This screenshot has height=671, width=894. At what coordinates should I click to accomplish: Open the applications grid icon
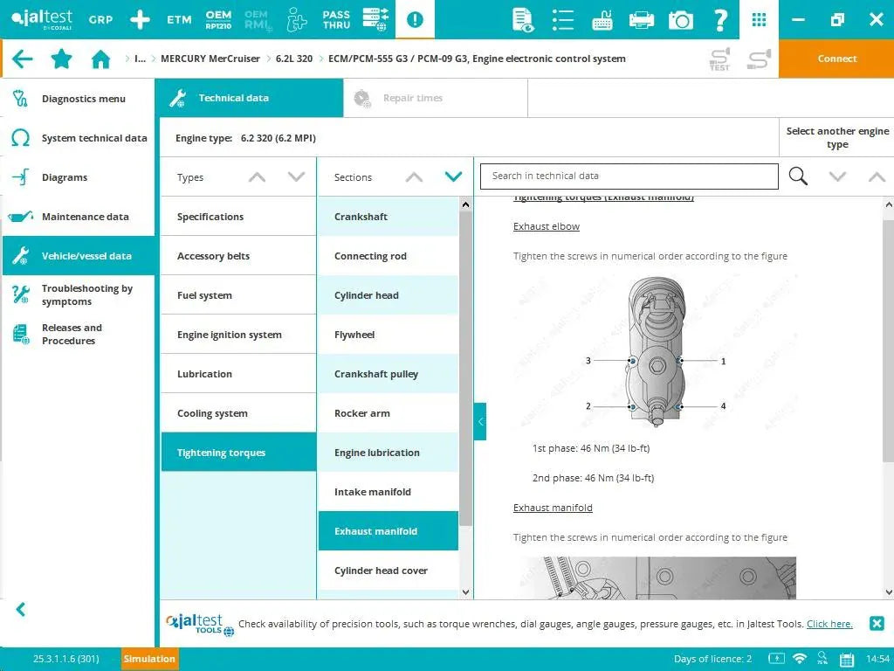(x=758, y=18)
